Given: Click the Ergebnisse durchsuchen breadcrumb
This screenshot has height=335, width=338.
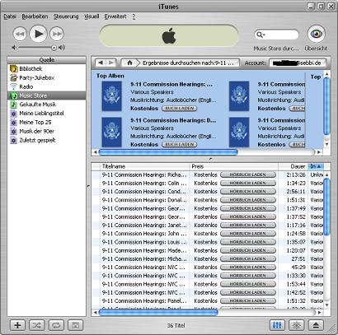Looking at the screenshot, I should (188, 63).
